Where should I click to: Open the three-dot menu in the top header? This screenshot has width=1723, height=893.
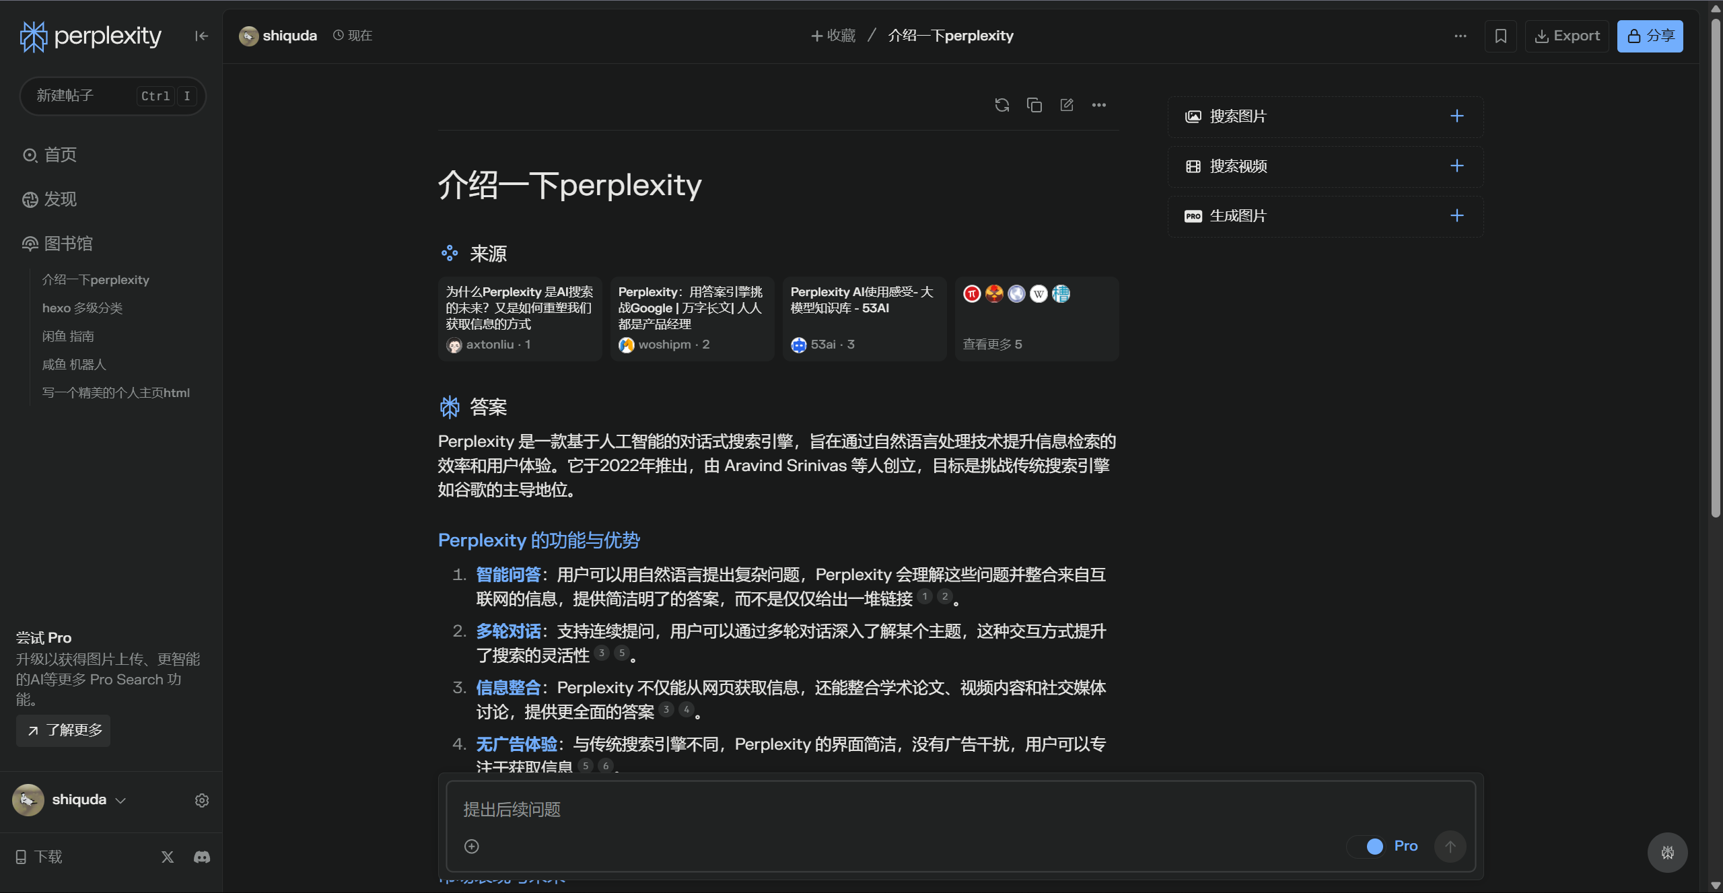(x=1460, y=36)
